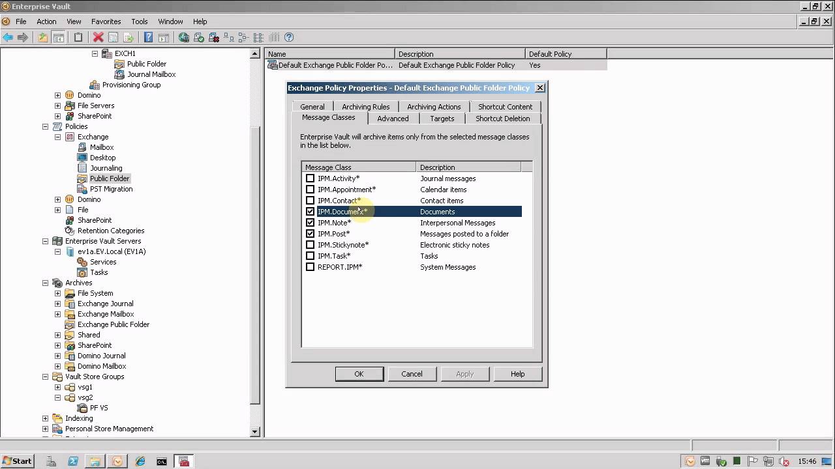Click the Export List toolbar icon
The height and width of the screenshot is (469, 835).
click(129, 38)
